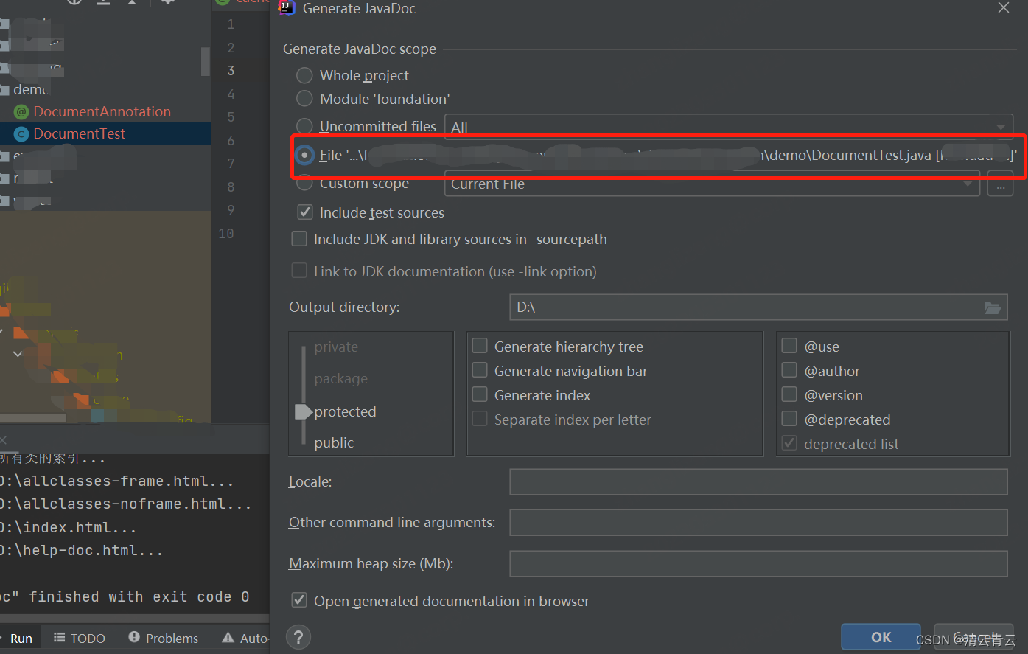
Task: Click the 'D:\help-doc.html...' output line
Action: coord(81,551)
